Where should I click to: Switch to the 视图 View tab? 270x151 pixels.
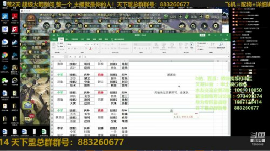[x=100, y=40]
